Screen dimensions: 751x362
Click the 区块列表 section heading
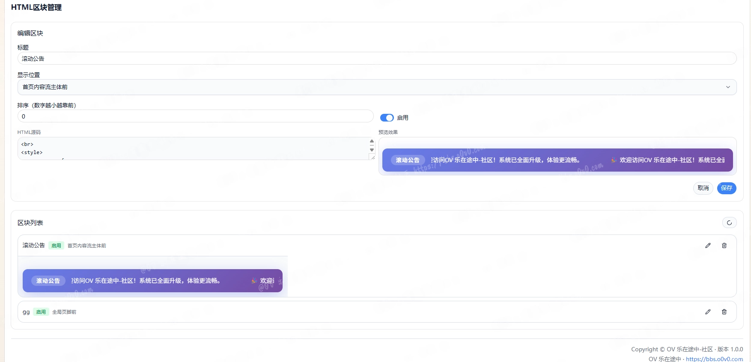30,223
